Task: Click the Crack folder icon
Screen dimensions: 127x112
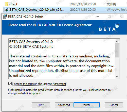Action: (6, 4)
